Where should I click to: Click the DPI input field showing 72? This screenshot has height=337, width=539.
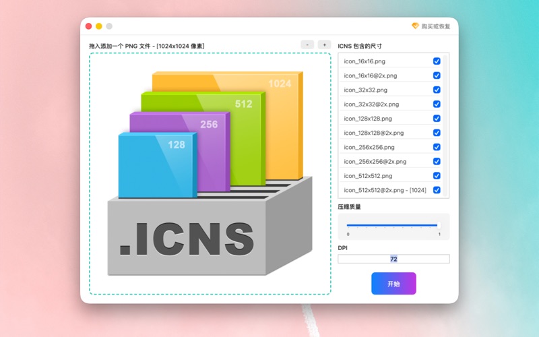point(393,259)
